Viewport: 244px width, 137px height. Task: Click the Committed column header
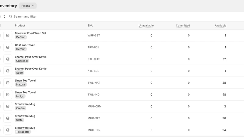pyautogui.click(x=183, y=26)
